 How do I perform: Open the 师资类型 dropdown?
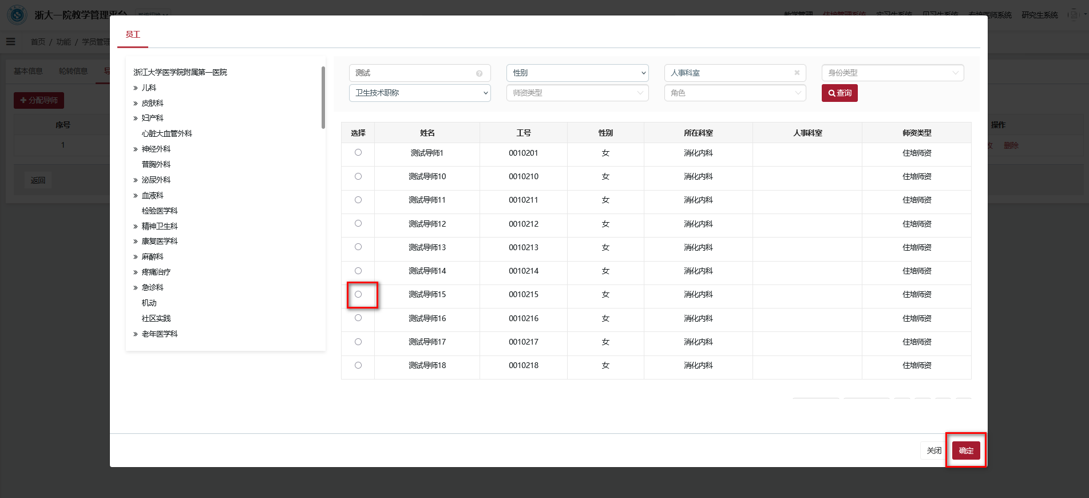(577, 93)
